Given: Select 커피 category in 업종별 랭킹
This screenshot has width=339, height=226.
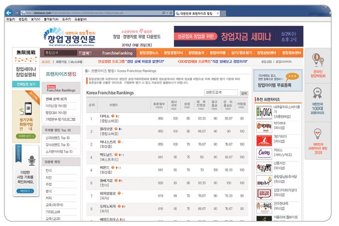Looking at the screenshot, I should tap(48, 198).
